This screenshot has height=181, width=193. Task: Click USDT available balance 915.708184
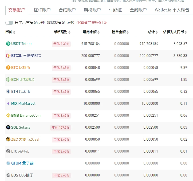(90, 44)
